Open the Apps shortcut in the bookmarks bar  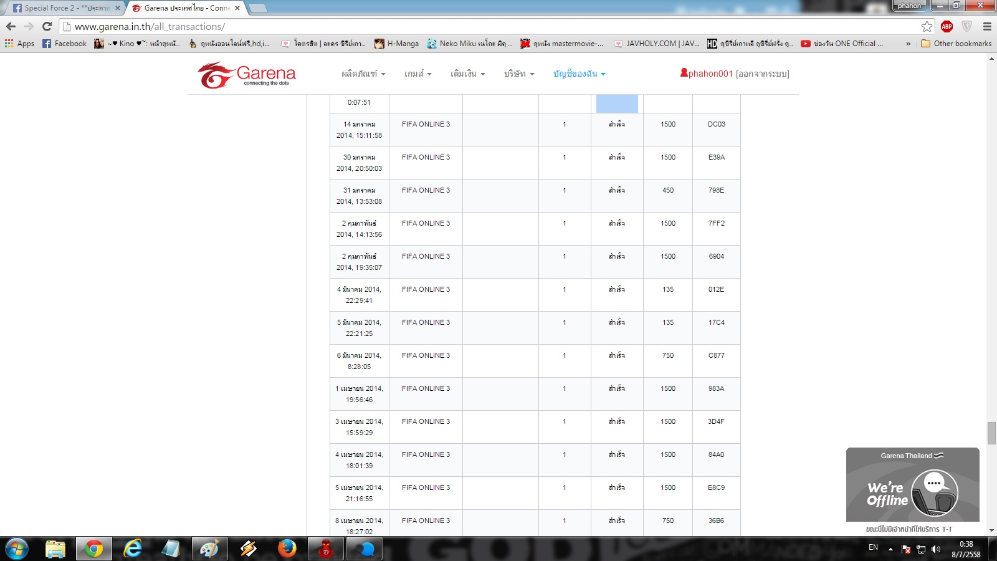19,44
